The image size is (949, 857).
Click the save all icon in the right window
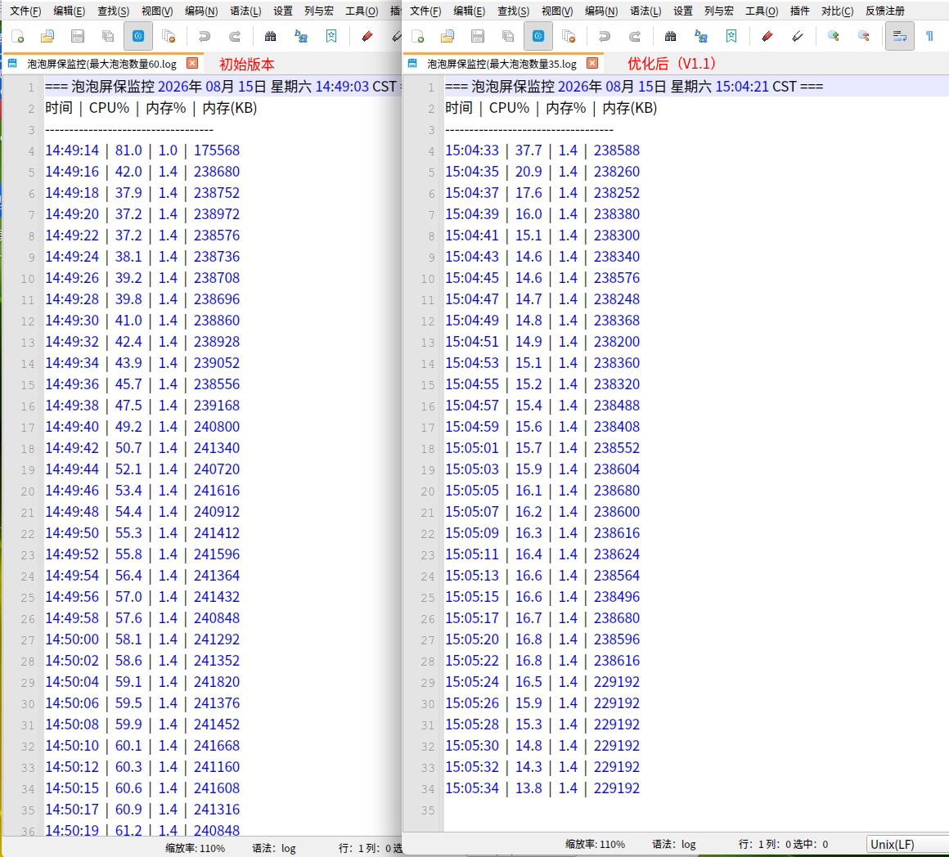click(508, 36)
